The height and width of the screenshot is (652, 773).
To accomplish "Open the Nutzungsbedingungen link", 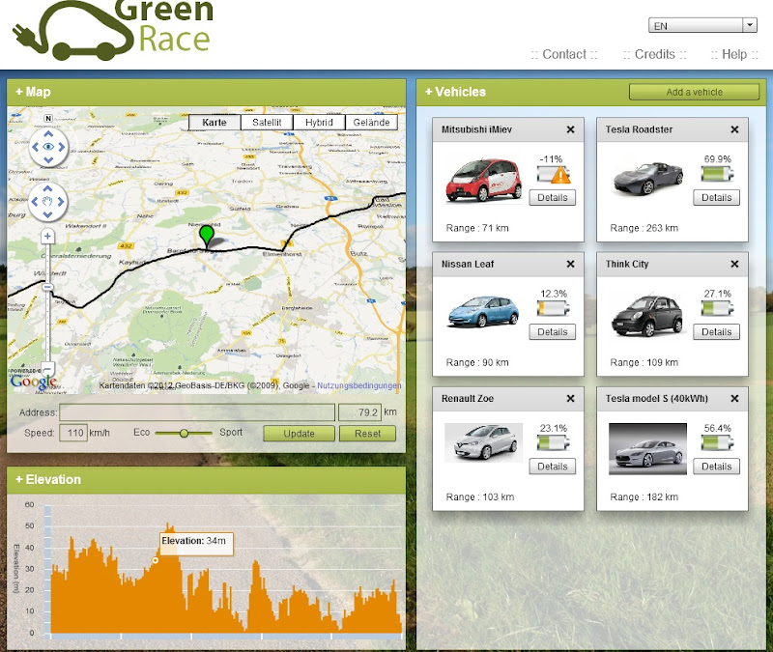I will [x=358, y=385].
